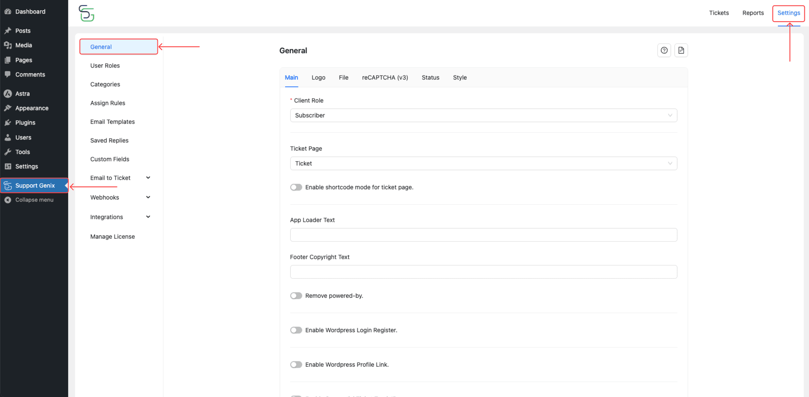Viewport: 809px width, 397px height.
Task: Toggle the Remove powered-by switch
Action: coord(296,295)
